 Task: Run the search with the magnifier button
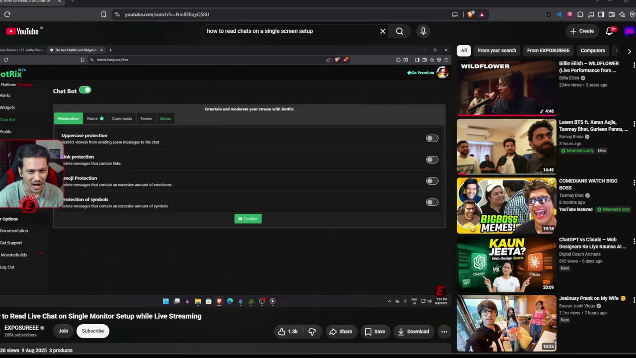click(x=399, y=31)
